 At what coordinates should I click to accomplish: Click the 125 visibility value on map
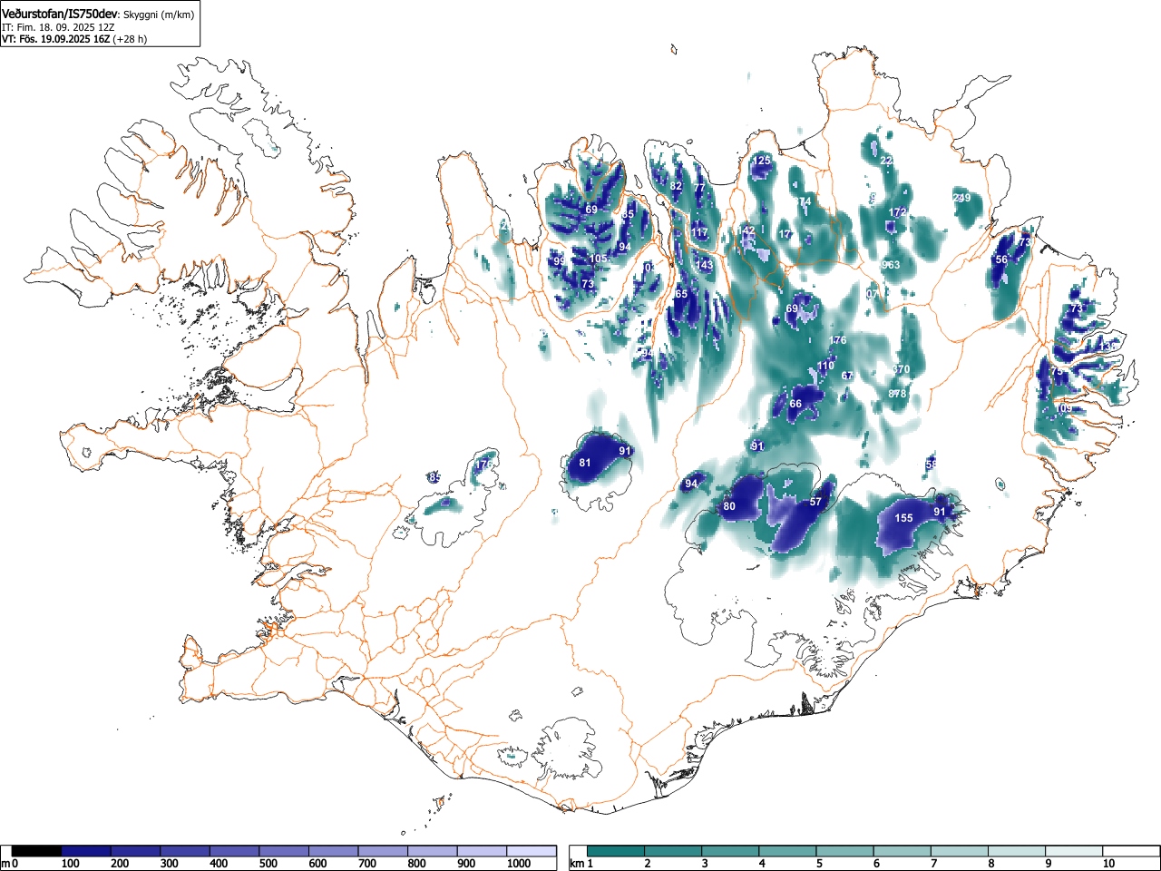tap(762, 161)
